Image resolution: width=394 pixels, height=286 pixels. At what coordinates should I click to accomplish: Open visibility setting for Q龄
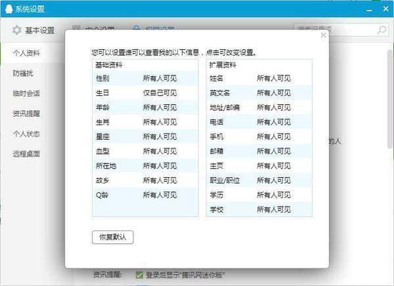160,195
